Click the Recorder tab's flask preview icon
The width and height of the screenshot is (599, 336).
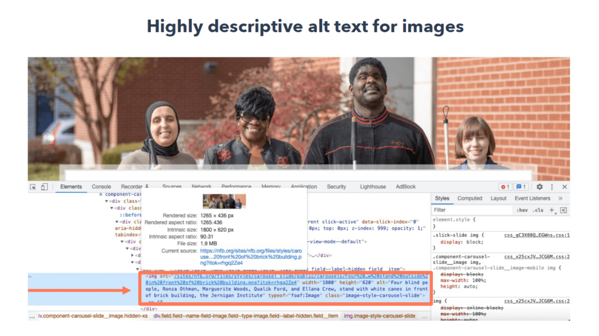point(147,187)
